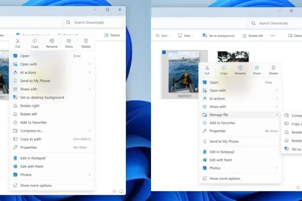Click Copy icon in right window's context menu
302x201 pixels.
(x=223, y=68)
